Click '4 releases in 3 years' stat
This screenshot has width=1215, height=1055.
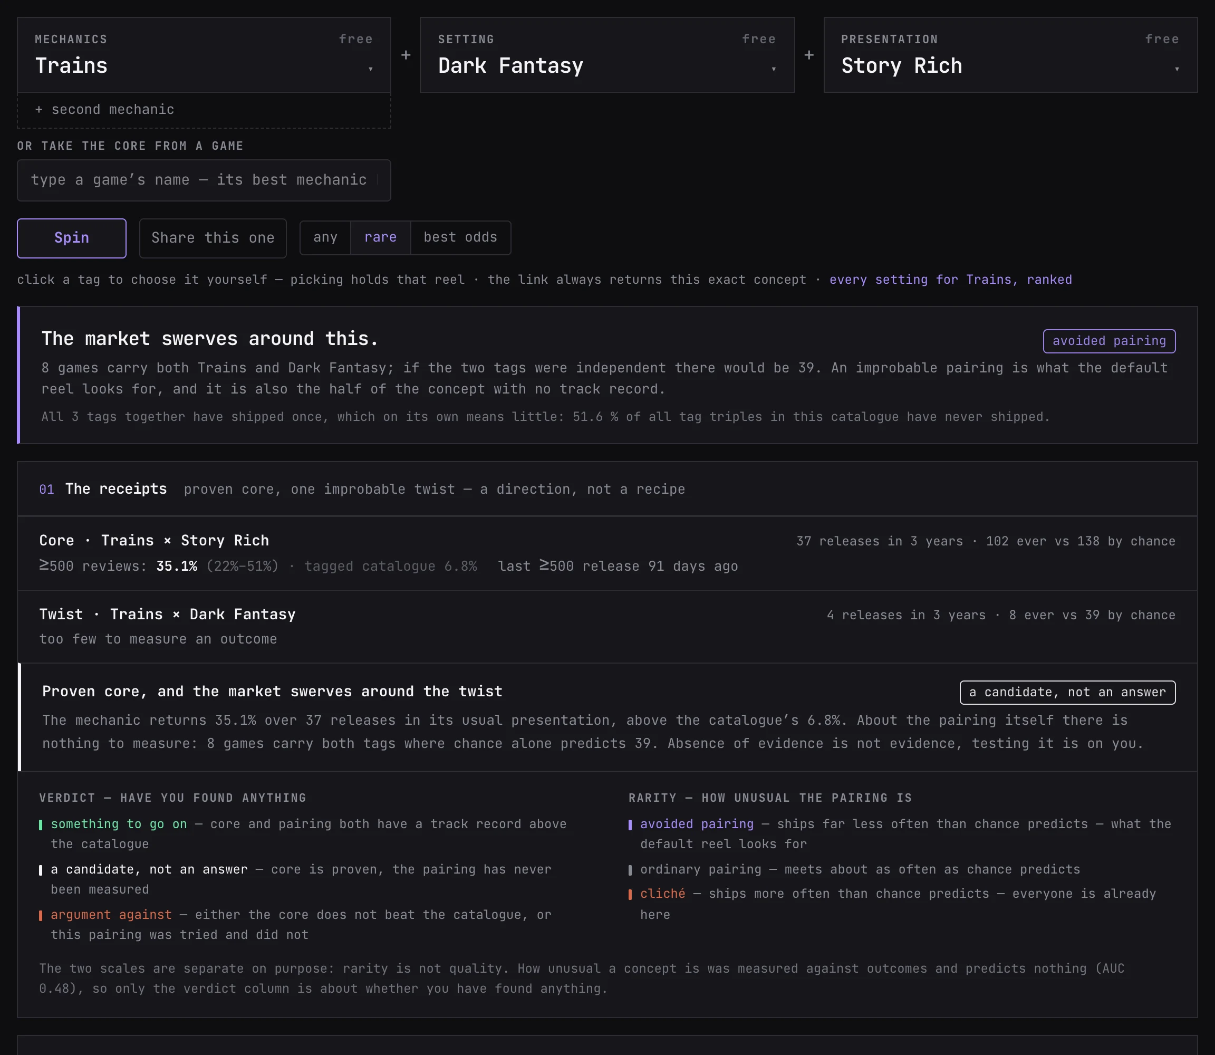(906, 615)
